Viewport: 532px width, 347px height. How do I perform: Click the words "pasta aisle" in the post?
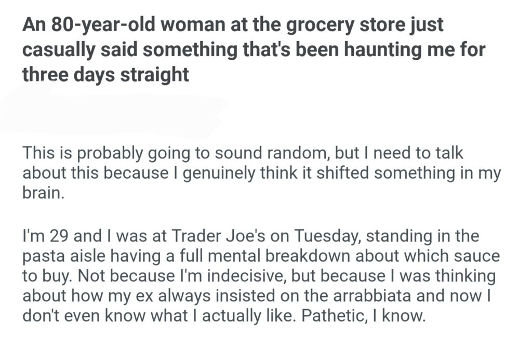click(64, 256)
